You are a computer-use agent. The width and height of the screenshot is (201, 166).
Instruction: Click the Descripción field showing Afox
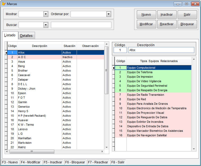pyautogui.click(x=161, y=50)
